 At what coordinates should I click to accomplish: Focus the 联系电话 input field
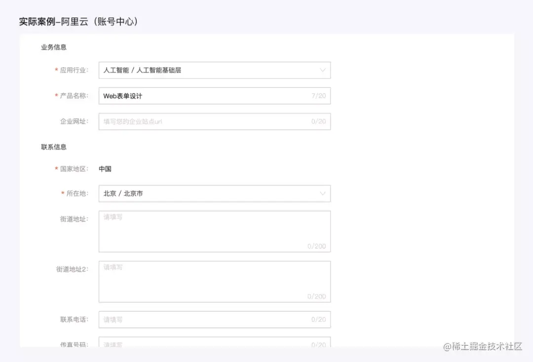pyautogui.click(x=215, y=320)
